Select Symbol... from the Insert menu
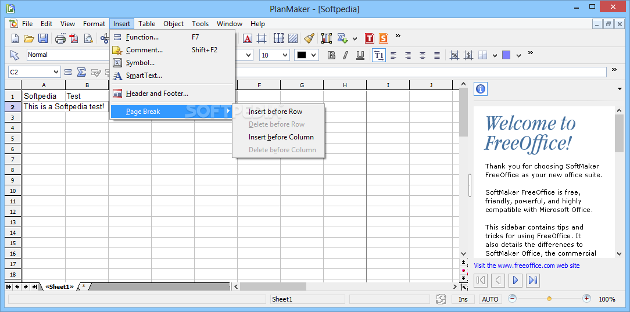630x312 pixels. pyautogui.click(x=172, y=63)
